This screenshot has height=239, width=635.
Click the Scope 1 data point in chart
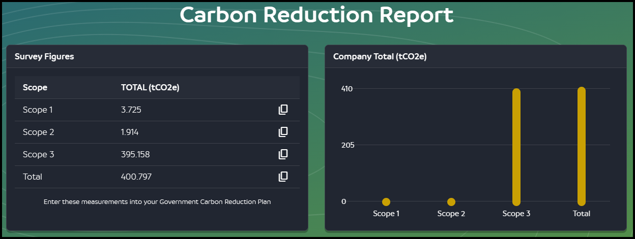(x=386, y=201)
